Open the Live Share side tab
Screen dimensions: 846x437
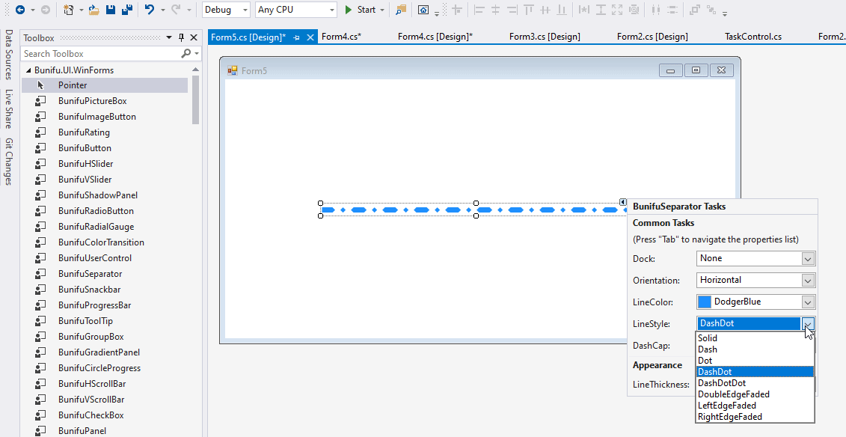(9, 109)
